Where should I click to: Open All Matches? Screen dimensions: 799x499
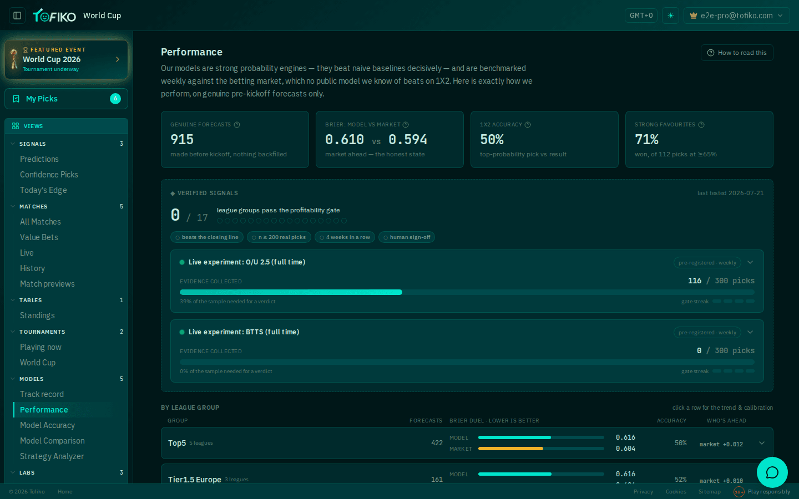(x=41, y=222)
